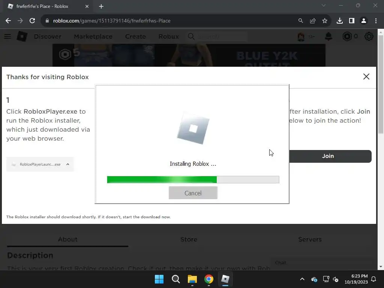
Task: Open the Chrome profile avatar
Action: [x=364, y=21]
